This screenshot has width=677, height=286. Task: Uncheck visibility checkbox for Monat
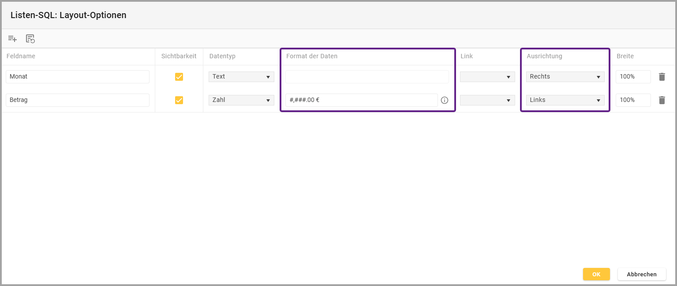(179, 77)
